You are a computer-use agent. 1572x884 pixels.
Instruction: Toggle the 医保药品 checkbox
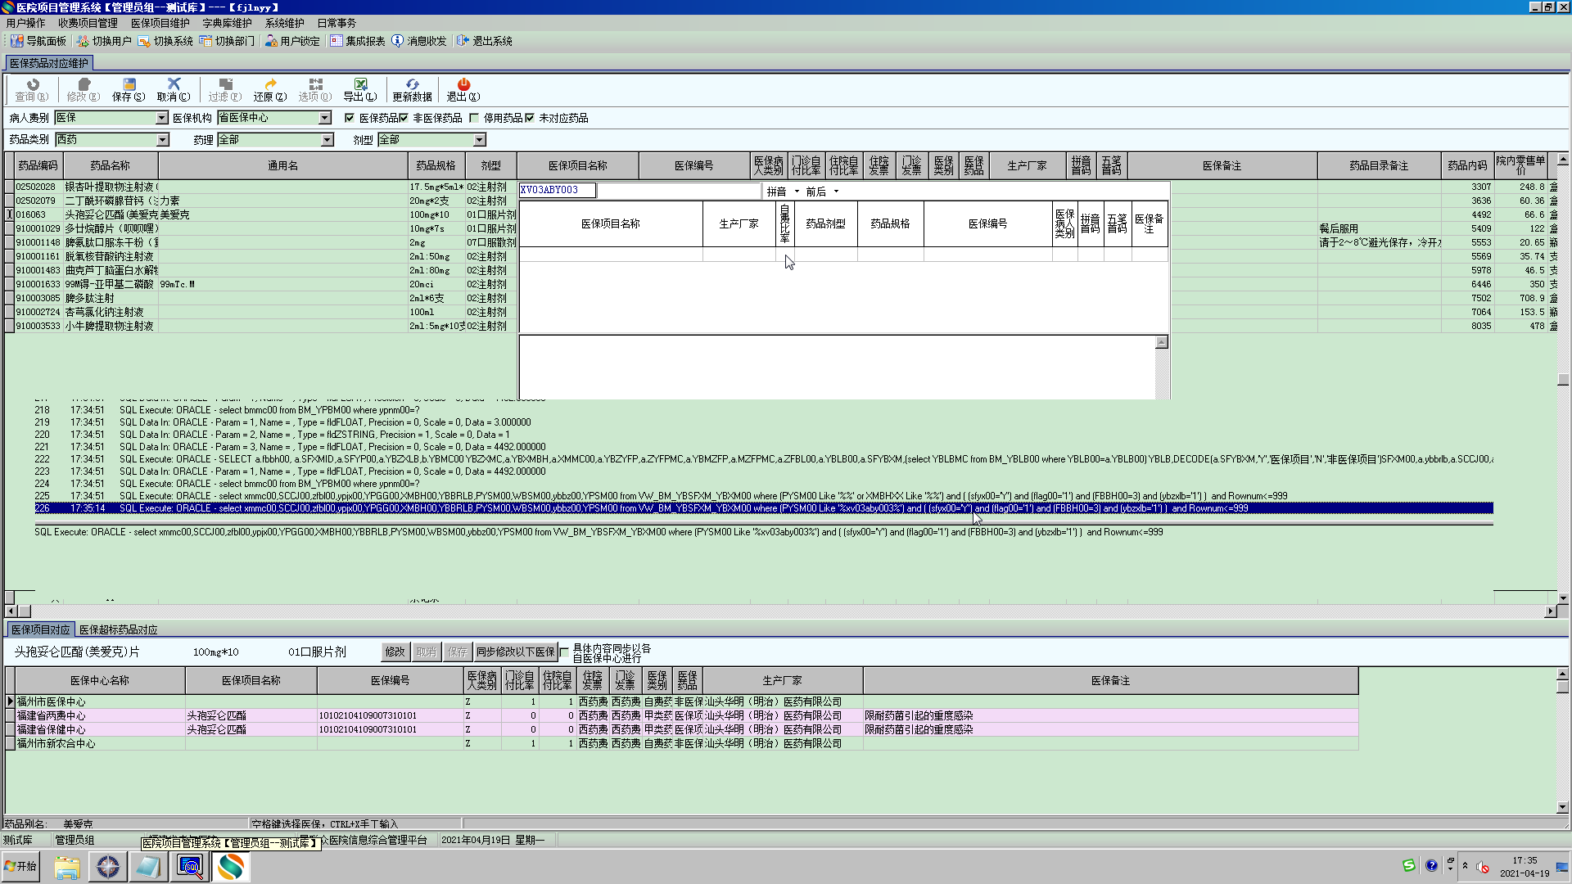[350, 118]
